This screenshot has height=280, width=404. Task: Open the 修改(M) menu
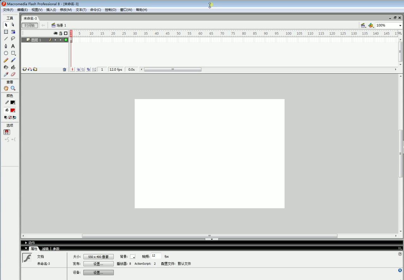[66, 10]
